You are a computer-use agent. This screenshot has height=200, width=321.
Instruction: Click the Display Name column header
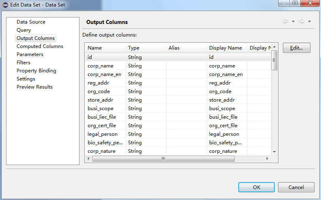[x=227, y=48]
